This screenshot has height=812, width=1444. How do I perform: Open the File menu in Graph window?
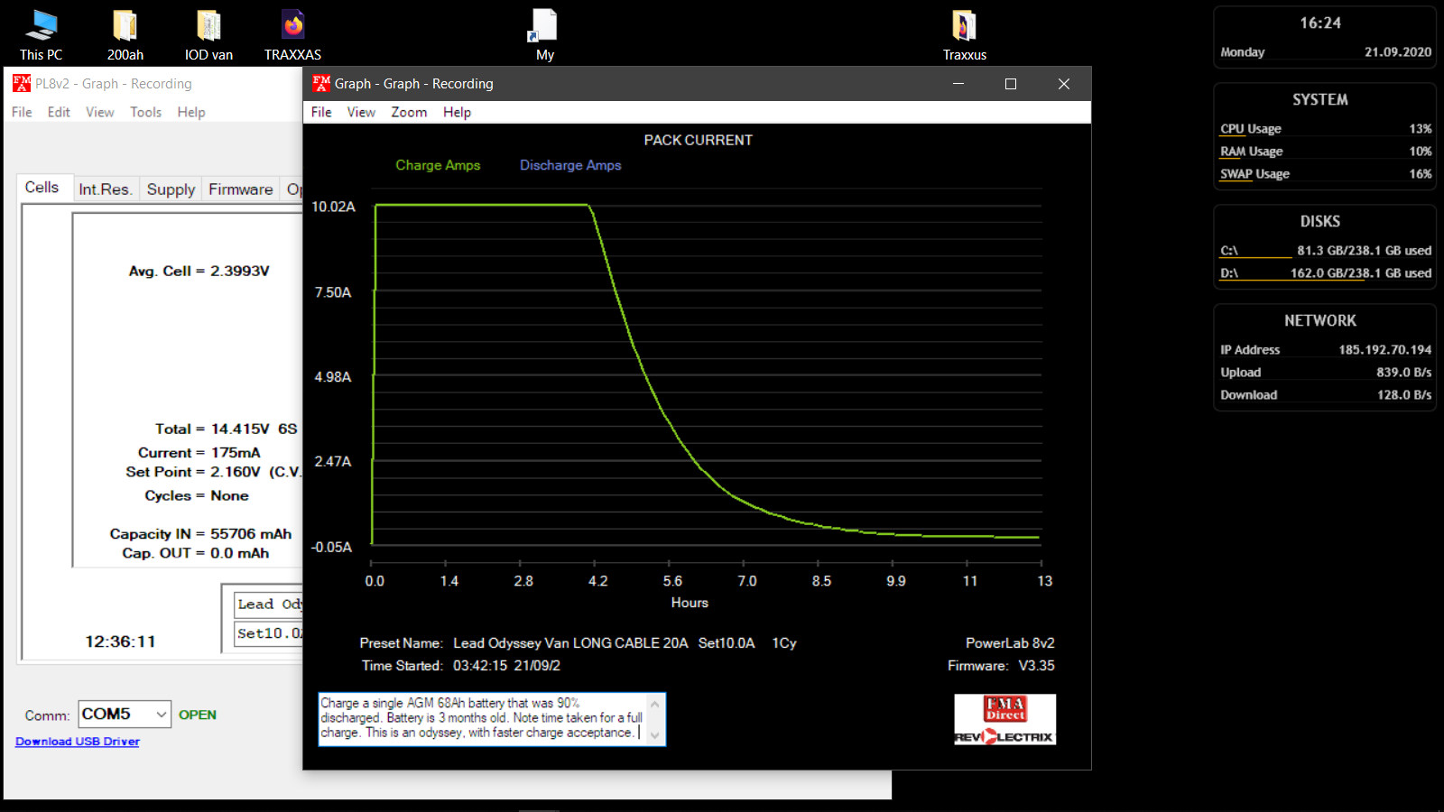pyautogui.click(x=321, y=112)
